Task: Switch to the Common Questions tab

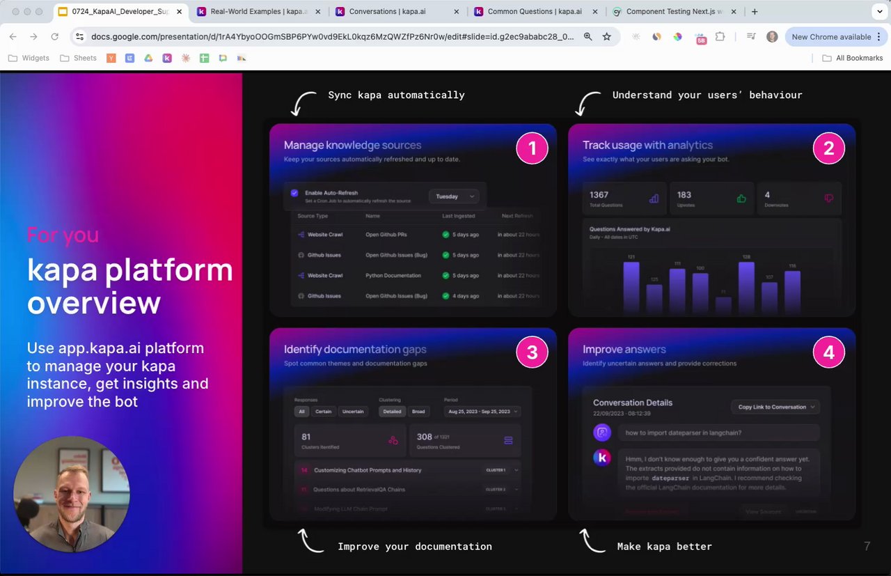Action: tap(536, 12)
